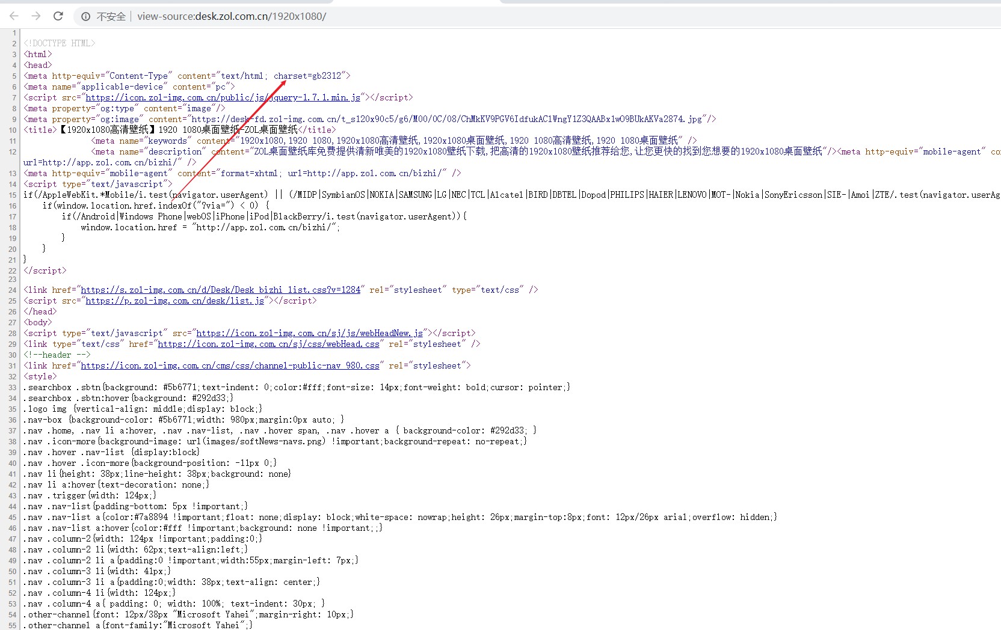Select the og:image meta property line
The width and height of the screenshot is (1001, 630).
(x=370, y=119)
